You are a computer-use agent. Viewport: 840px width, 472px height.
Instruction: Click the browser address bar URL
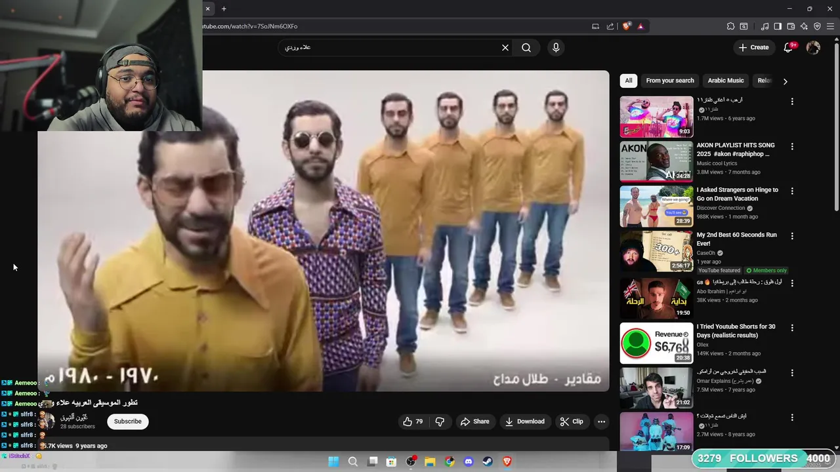pyautogui.click(x=249, y=26)
